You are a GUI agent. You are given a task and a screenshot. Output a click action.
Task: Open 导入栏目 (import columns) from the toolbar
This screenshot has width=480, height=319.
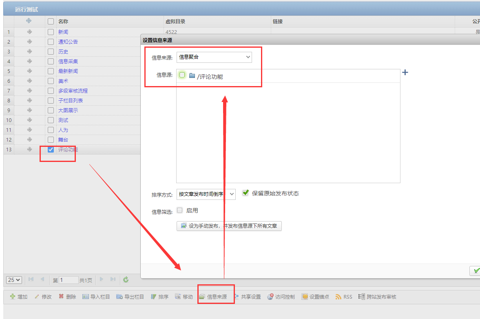click(86, 297)
